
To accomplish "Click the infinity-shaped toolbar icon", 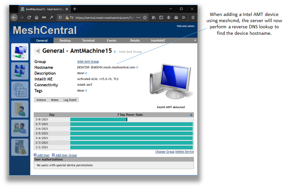I will coord(44,18).
